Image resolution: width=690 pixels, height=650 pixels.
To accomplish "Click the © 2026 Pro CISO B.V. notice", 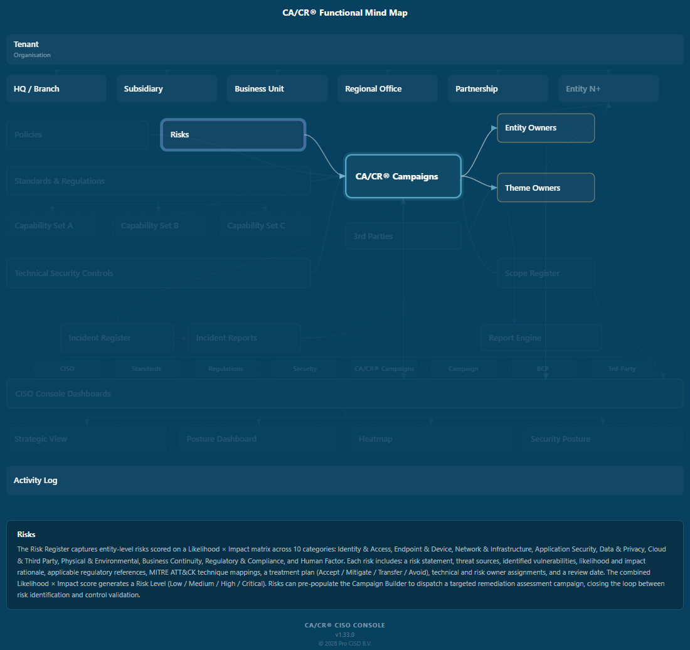I will [345, 643].
